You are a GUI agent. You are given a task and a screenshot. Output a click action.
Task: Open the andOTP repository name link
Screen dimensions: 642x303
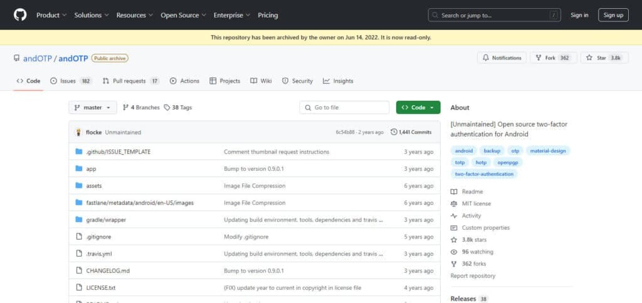73,58
